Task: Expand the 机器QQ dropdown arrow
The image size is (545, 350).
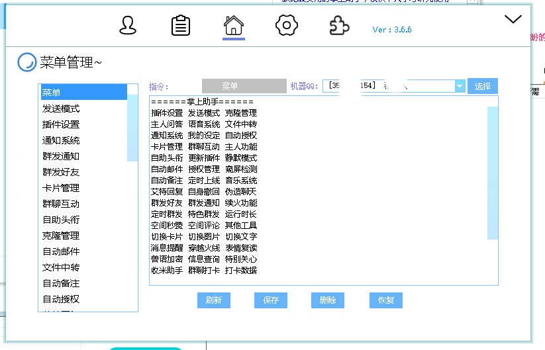Action: click(460, 86)
